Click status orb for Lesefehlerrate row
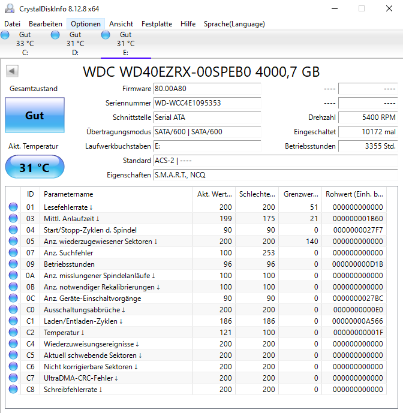 13,207
